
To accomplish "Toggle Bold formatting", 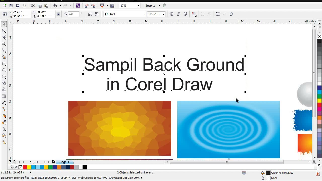I will click(x=172, y=14).
